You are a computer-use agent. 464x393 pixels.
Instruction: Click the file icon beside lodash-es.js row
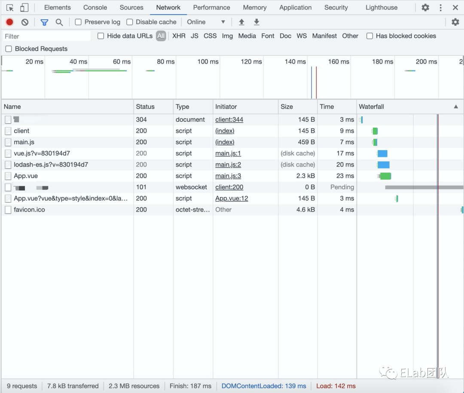coord(8,165)
